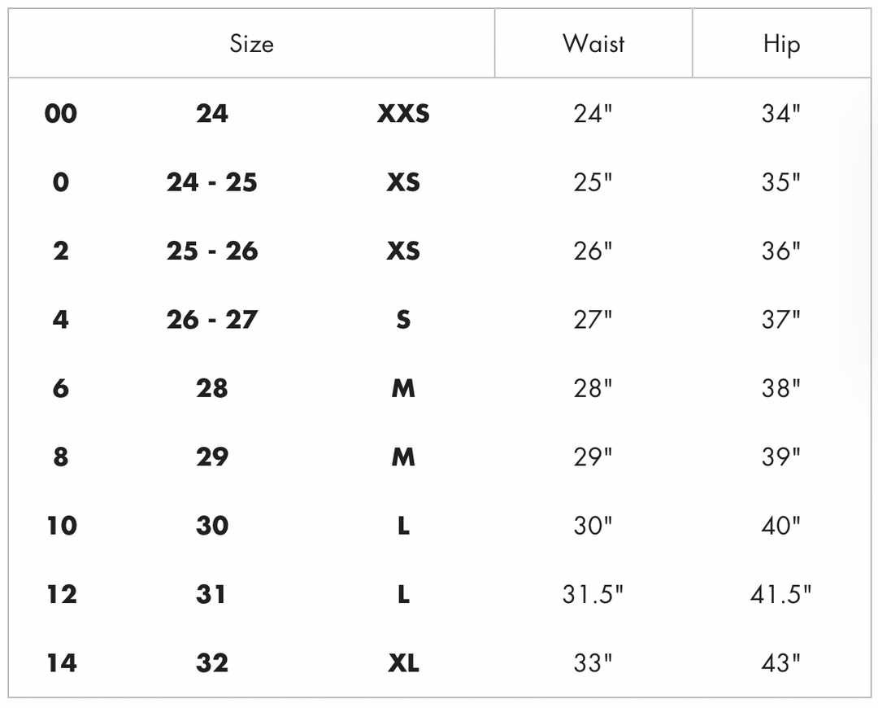This screenshot has height=708, width=878.
Task: Click the Hip column header
Action: pyautogui.click(x=781, y=44)
